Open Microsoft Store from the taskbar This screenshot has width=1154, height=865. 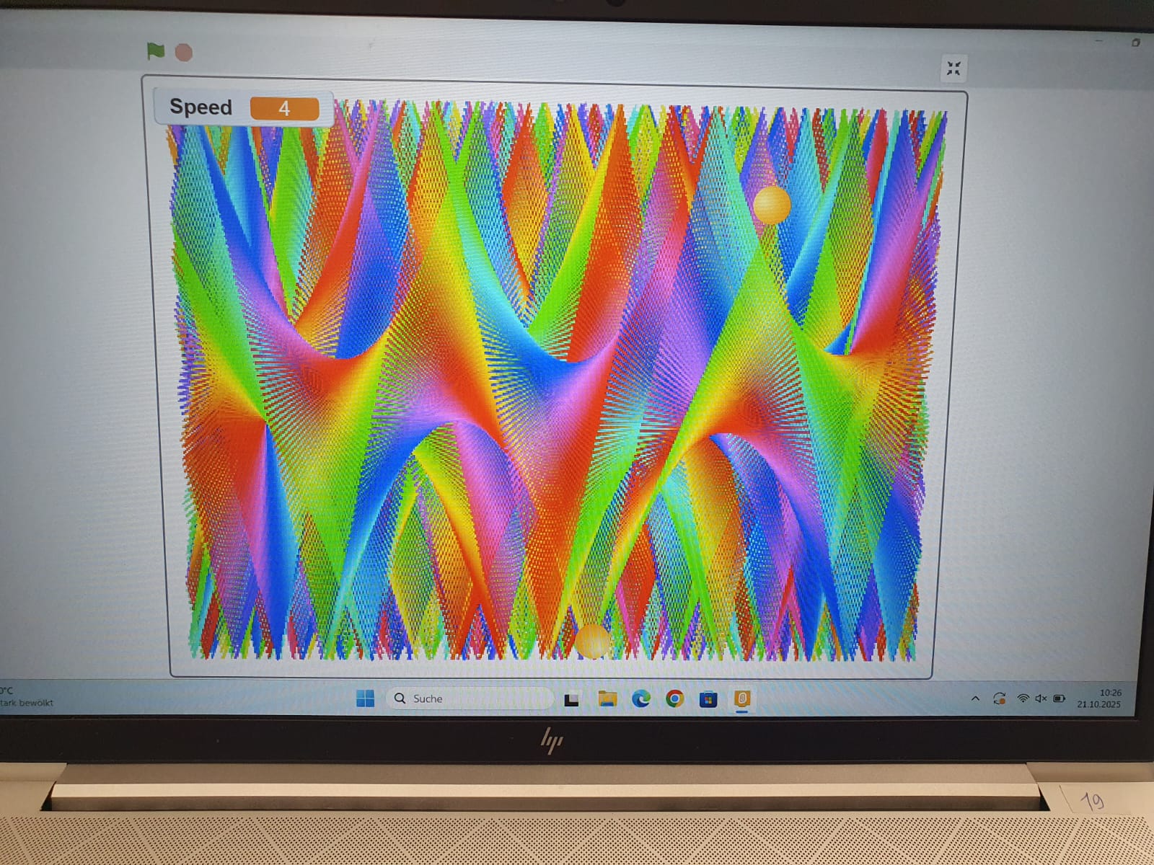point(708,699)
